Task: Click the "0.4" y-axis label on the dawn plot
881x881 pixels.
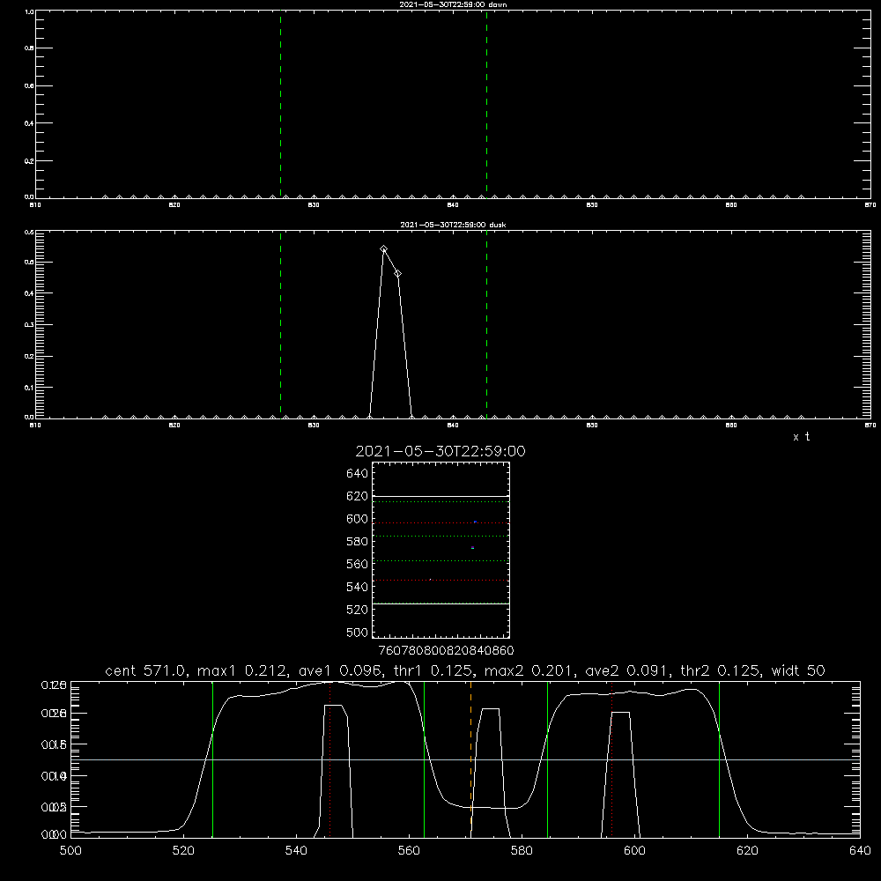Action: click(x=29, y=123)
